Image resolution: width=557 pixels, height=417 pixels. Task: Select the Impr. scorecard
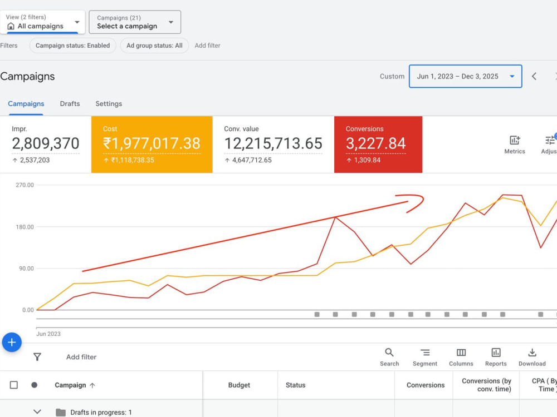pos(46,145)
